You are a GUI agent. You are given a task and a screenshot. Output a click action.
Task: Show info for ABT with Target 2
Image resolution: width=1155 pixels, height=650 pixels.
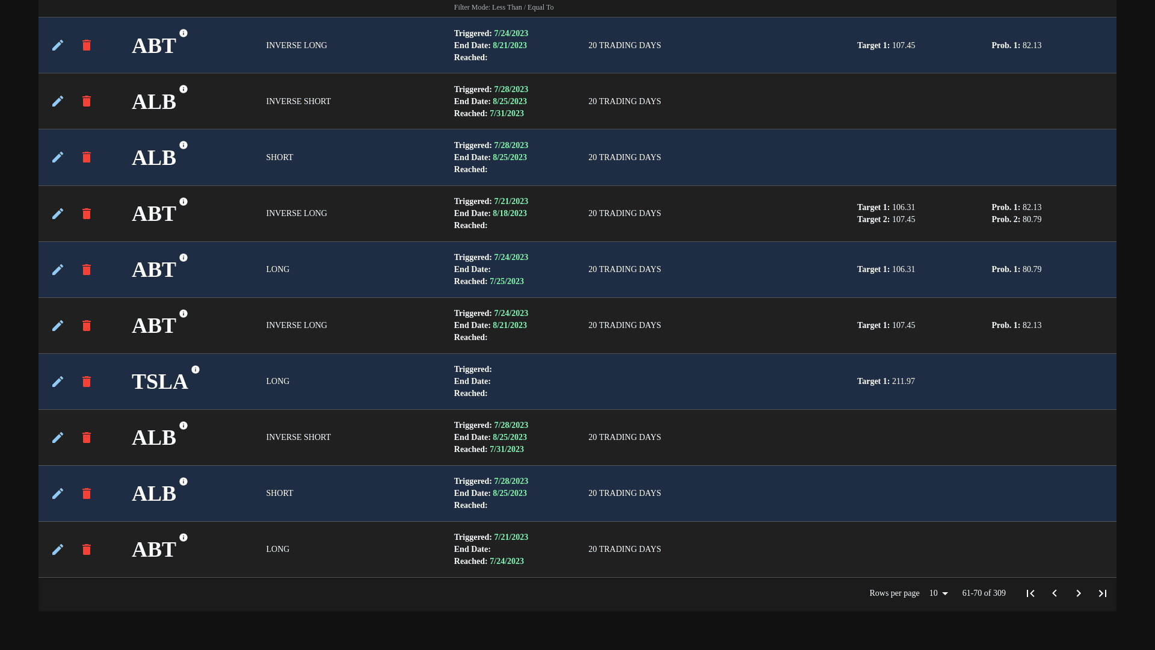pyautogui.click(x=183, y=202)
